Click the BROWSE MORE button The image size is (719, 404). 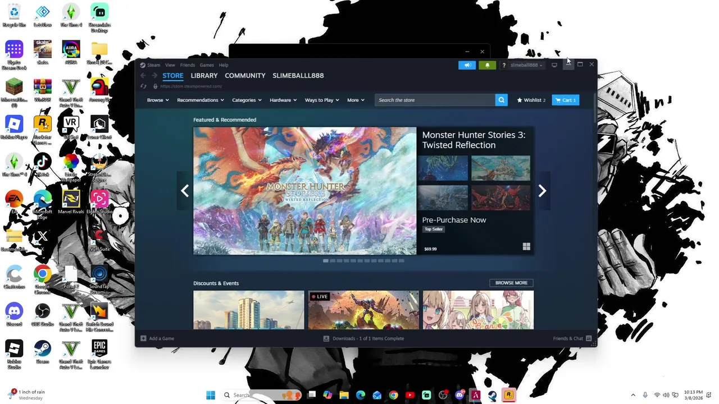pyautogui.click(x=511, y=283)
